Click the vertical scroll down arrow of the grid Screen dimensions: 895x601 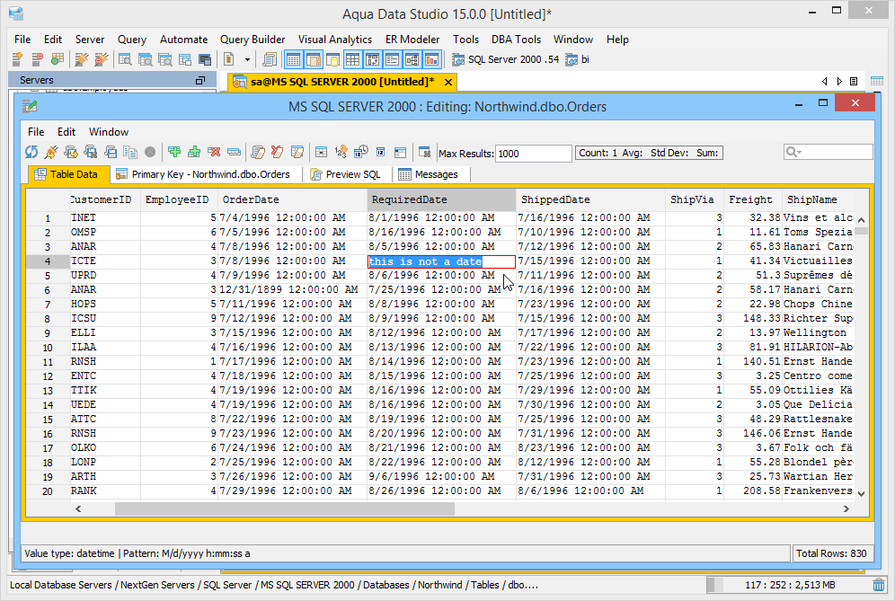pyautogui.click(x=862, y=494)
